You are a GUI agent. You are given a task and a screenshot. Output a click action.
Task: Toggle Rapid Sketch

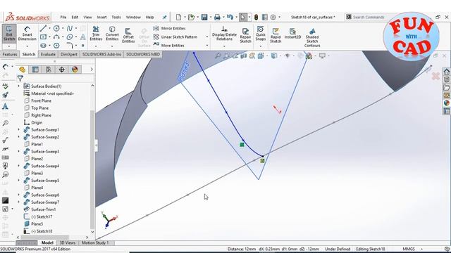276,36
